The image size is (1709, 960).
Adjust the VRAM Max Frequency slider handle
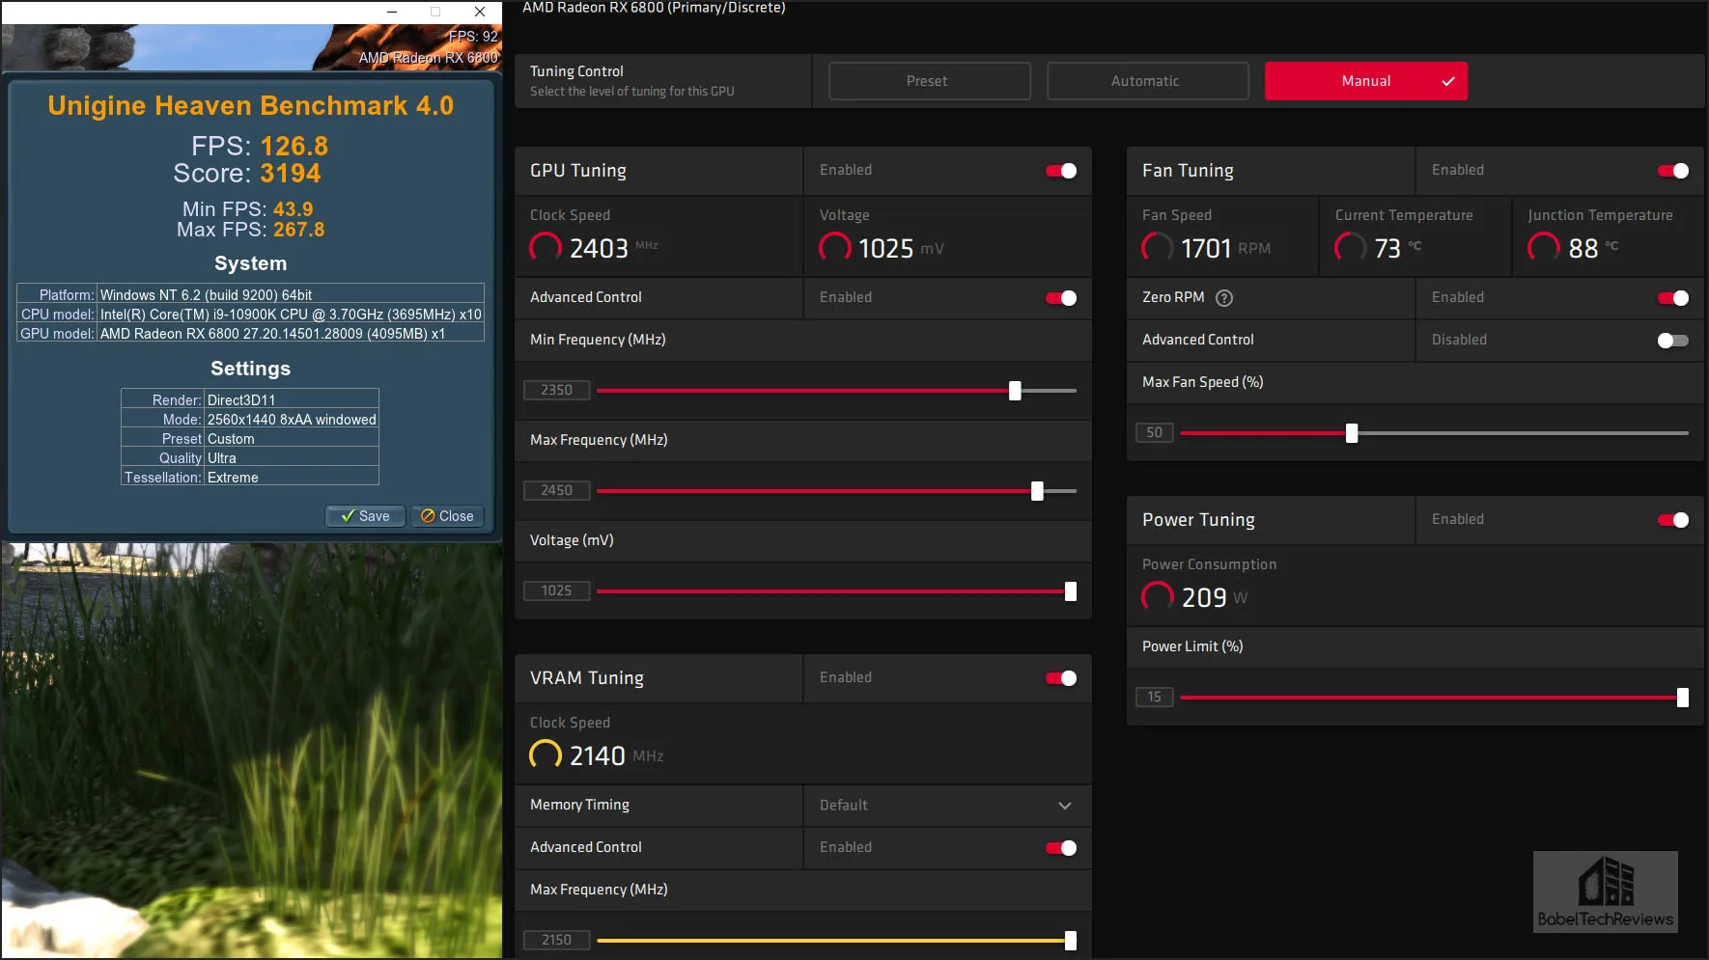coord(1071,941)
